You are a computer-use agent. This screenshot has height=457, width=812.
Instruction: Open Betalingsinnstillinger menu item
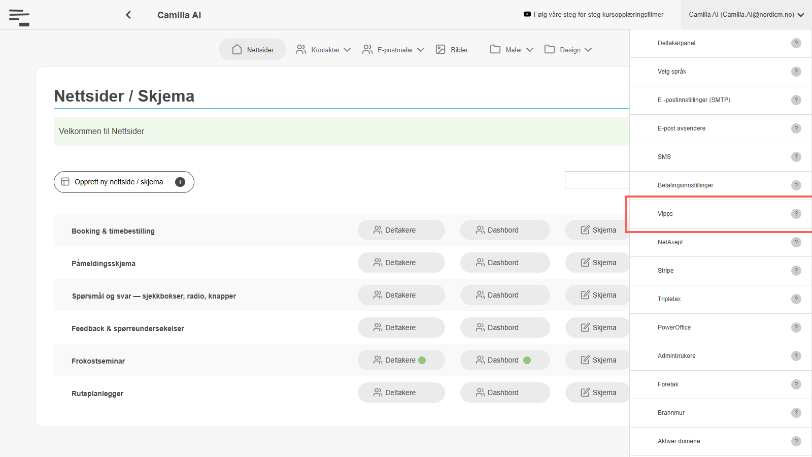(x=721, y=185)
